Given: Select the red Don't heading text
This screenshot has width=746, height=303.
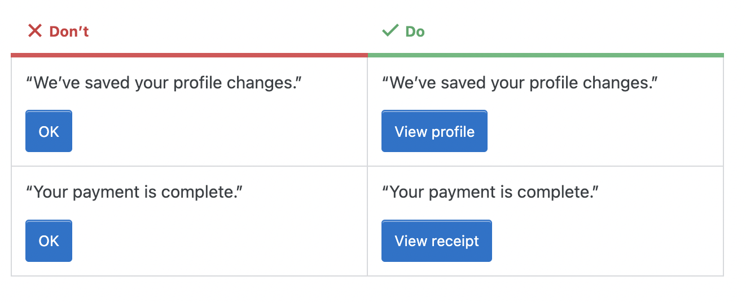Looking at the screenshot, I should (69, 32).
